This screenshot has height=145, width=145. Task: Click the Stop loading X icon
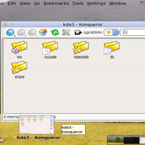(66, 32)
